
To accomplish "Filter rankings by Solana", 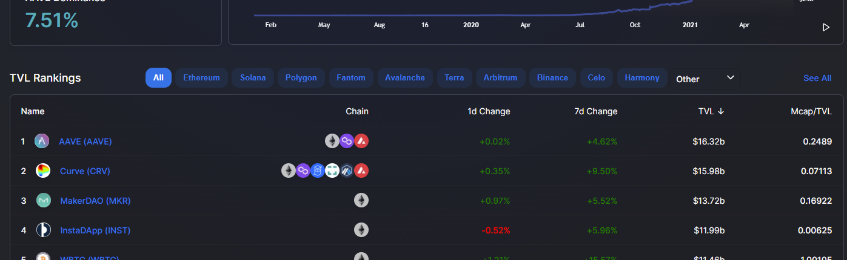I will 253,78.
